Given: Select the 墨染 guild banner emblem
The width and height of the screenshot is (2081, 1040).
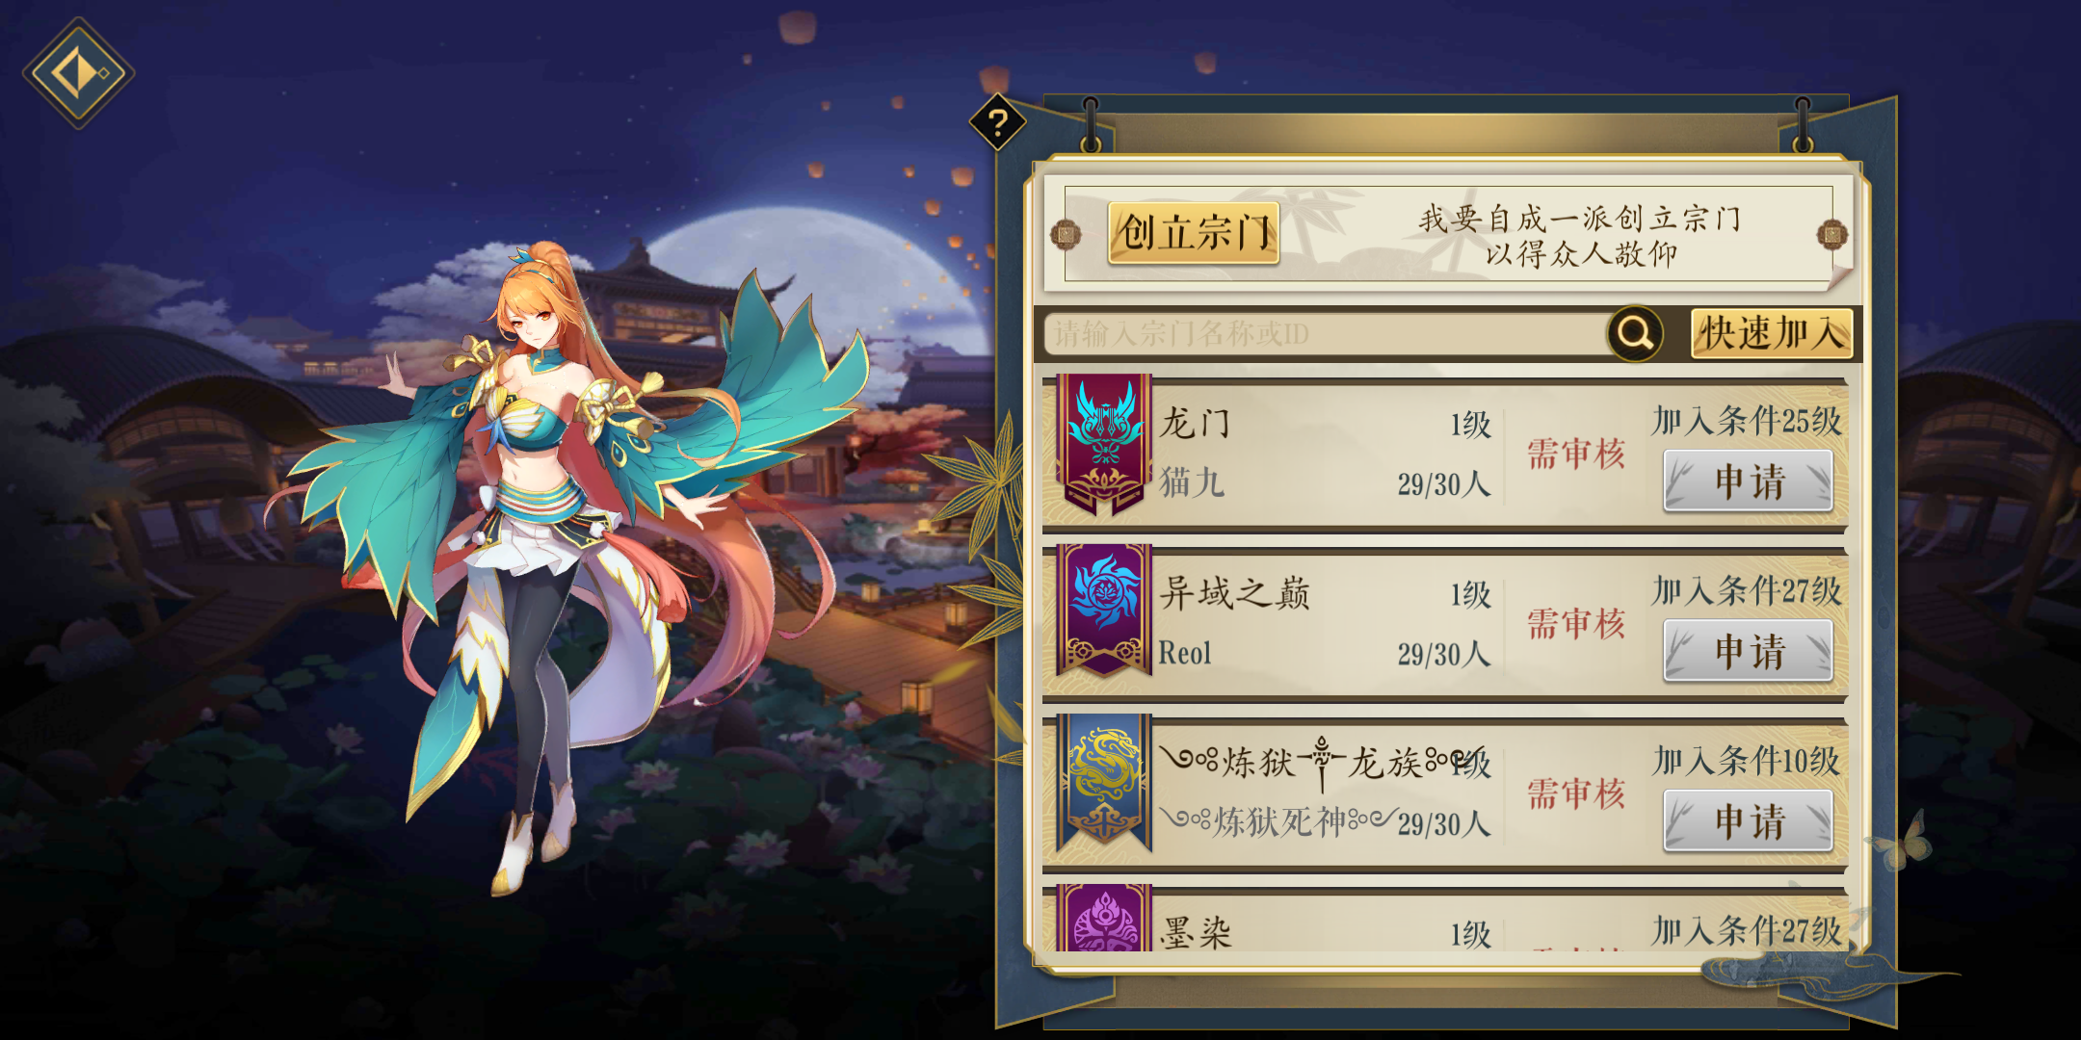Looking at the screenshot, I should (x=1104, y=918).
